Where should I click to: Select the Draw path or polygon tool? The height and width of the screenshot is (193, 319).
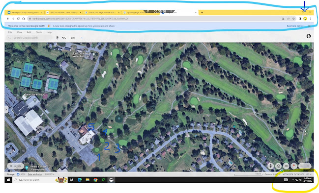coord(64,38)
